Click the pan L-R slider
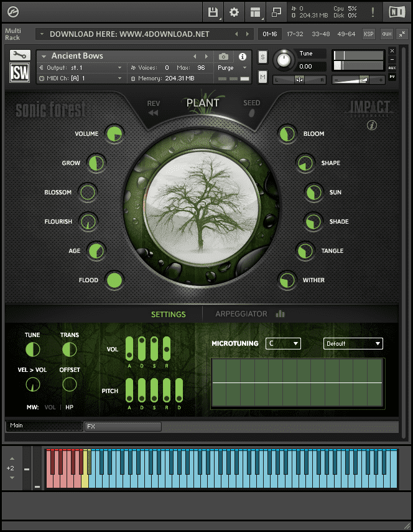The image size is (413, 532). pos(299,80)
